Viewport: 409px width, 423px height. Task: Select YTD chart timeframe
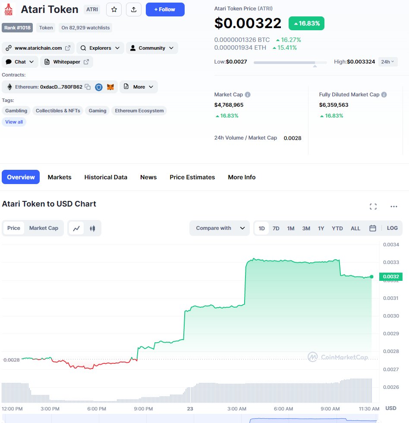(x=337, y=229)
